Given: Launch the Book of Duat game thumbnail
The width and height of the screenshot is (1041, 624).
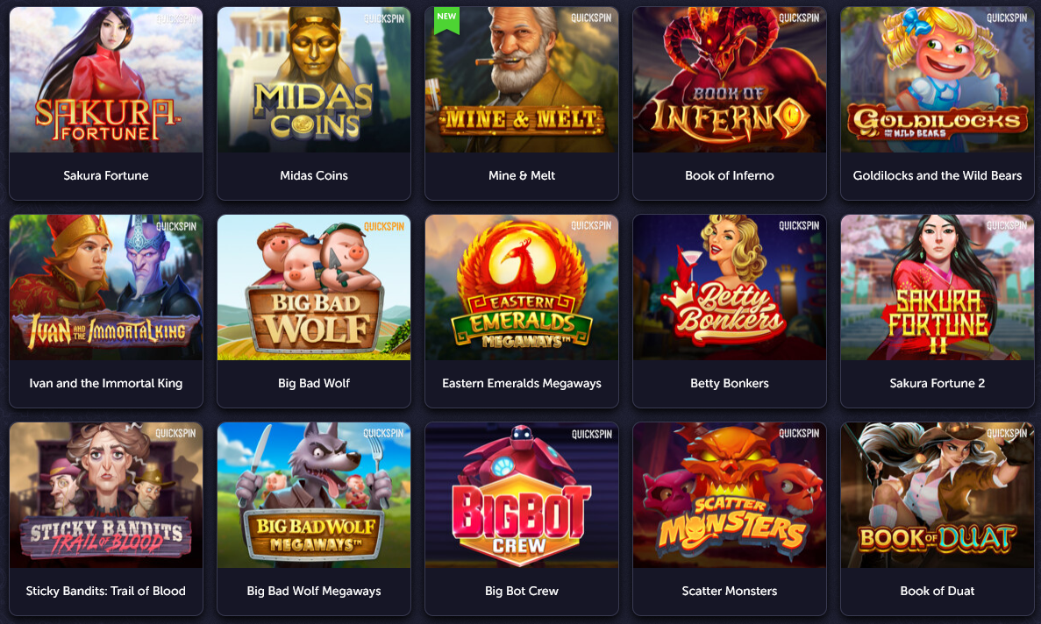Looking at the screenshot, I should 937,494.
